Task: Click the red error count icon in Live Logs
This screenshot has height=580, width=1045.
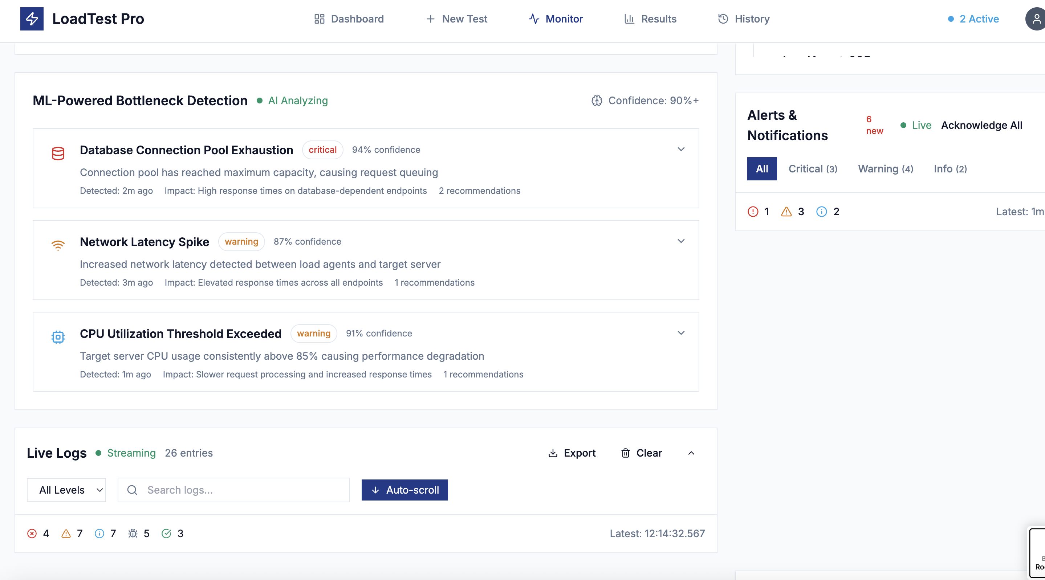Action: pos(32,533)
